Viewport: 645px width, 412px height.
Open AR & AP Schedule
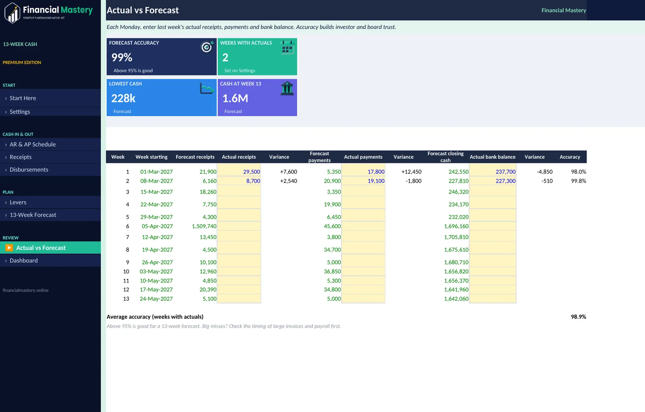[x=50, y=144]
